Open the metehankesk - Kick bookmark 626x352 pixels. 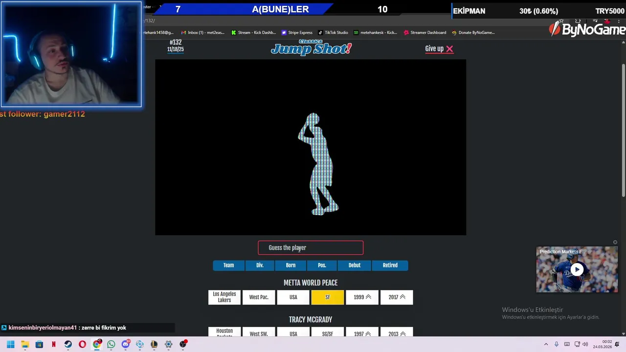point(376,33)
